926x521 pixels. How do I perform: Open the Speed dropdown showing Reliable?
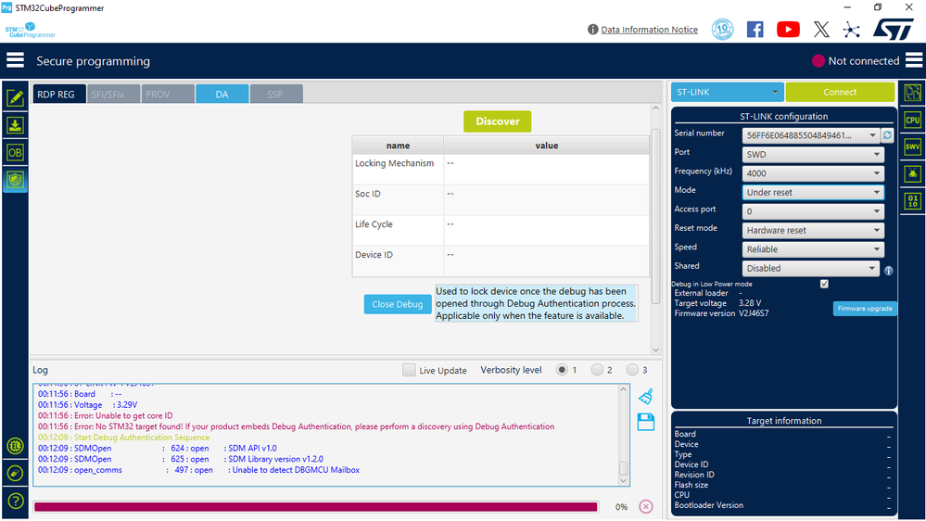(813, 248)
